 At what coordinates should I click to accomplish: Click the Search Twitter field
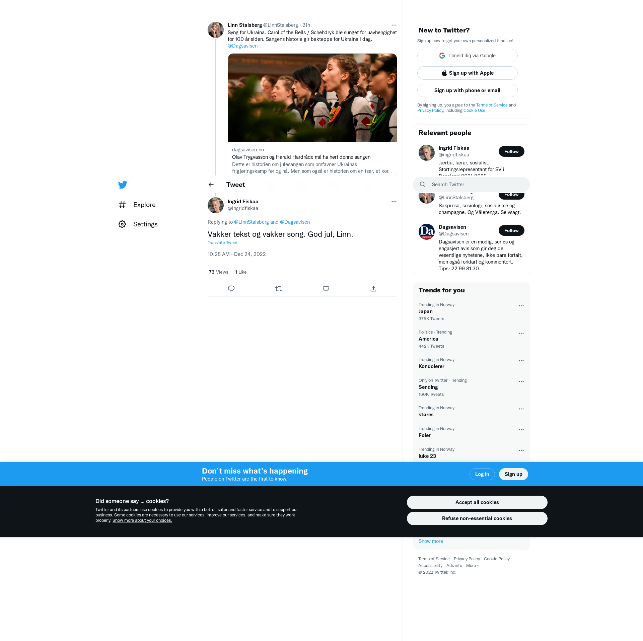click(x=472, y=185)
